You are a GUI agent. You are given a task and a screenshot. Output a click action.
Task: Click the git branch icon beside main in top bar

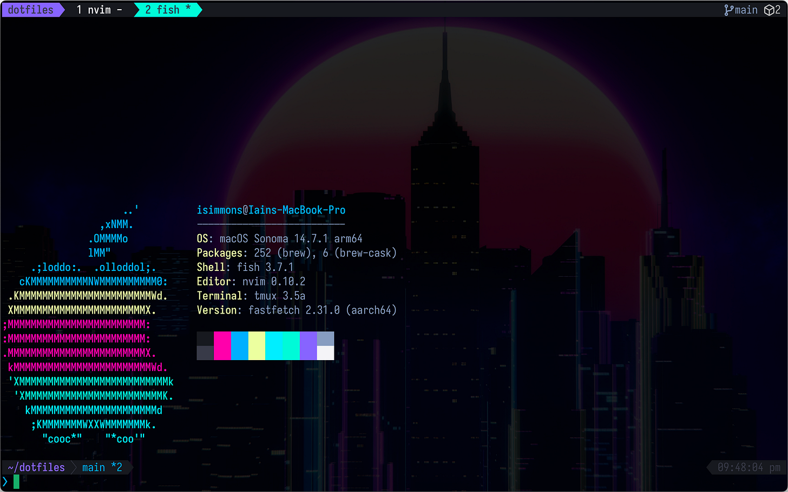728,10
